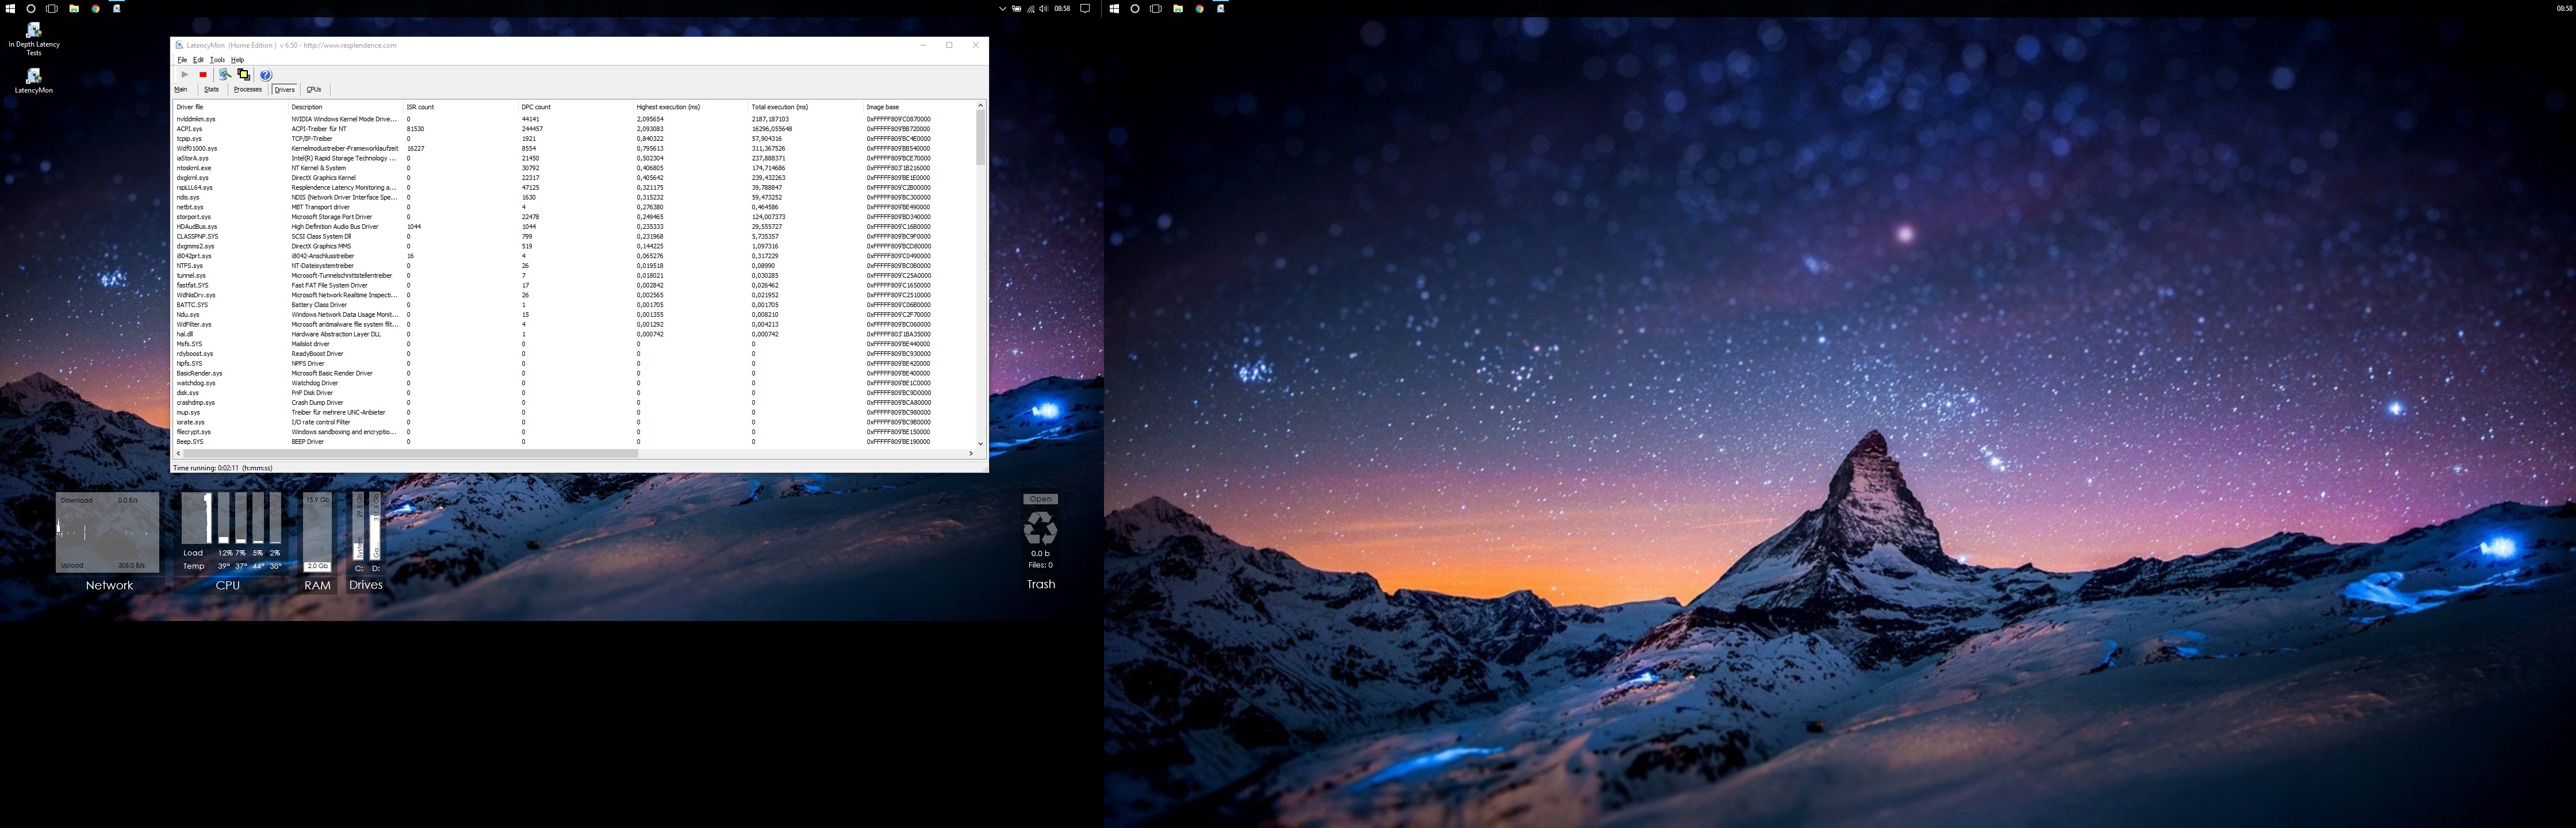This screenshot has height=828, width=2576.
Task: Switch to the CPUs tab
Action: [x=314, y=90]
